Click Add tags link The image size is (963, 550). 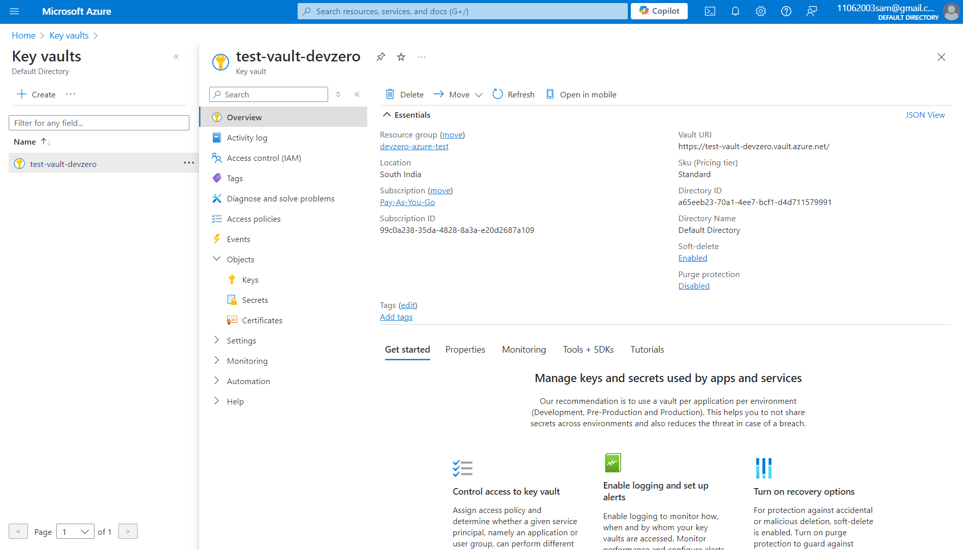(x=396, y=317)
